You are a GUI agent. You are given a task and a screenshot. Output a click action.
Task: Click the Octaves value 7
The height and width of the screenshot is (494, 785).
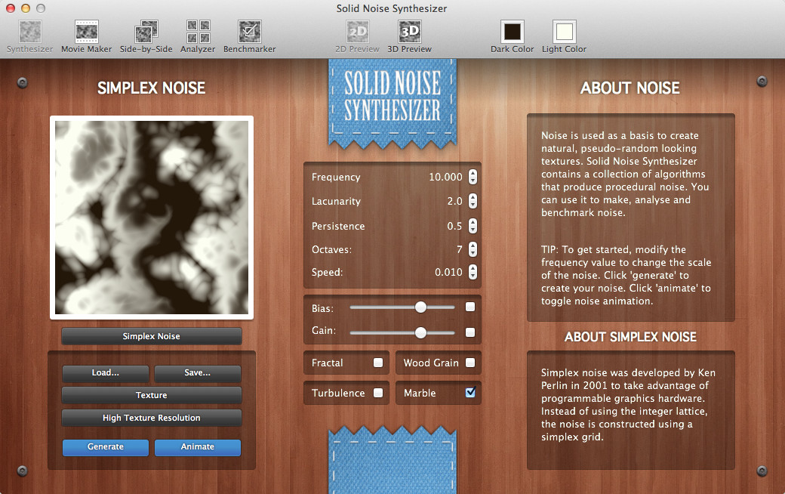tap(460, 249)
